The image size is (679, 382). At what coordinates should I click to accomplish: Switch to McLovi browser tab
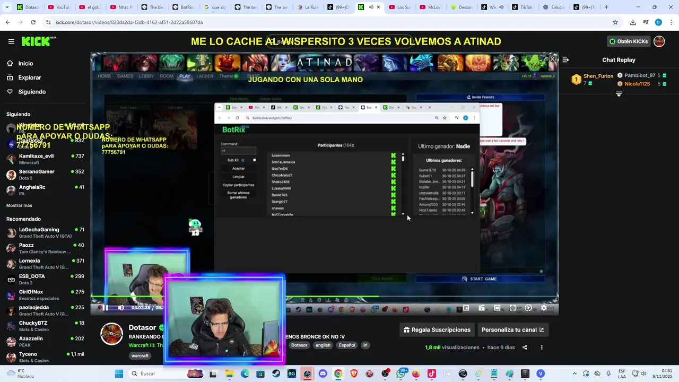(432, 7)
